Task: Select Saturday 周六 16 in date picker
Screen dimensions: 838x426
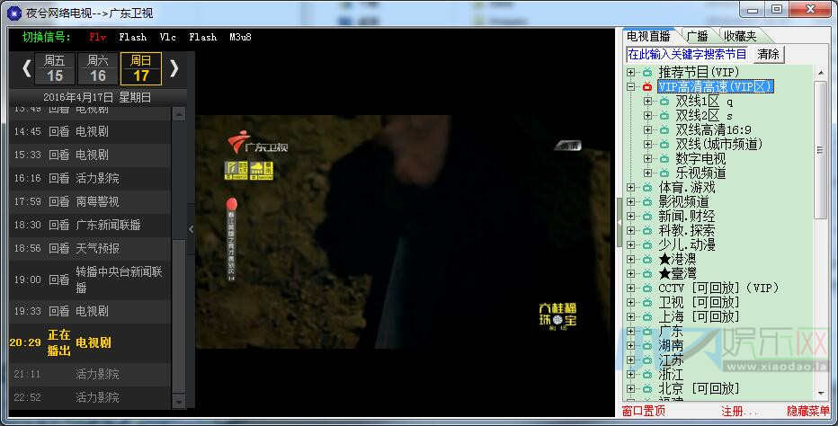Action: click(98, 68)
